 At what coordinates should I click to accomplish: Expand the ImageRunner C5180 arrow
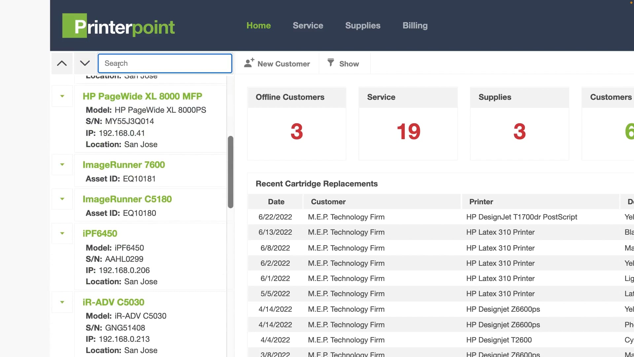(x=62, y=199)
